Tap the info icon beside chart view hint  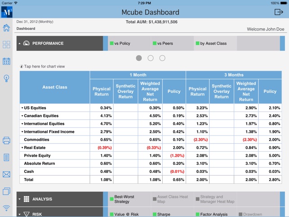[x=22, y=67]
